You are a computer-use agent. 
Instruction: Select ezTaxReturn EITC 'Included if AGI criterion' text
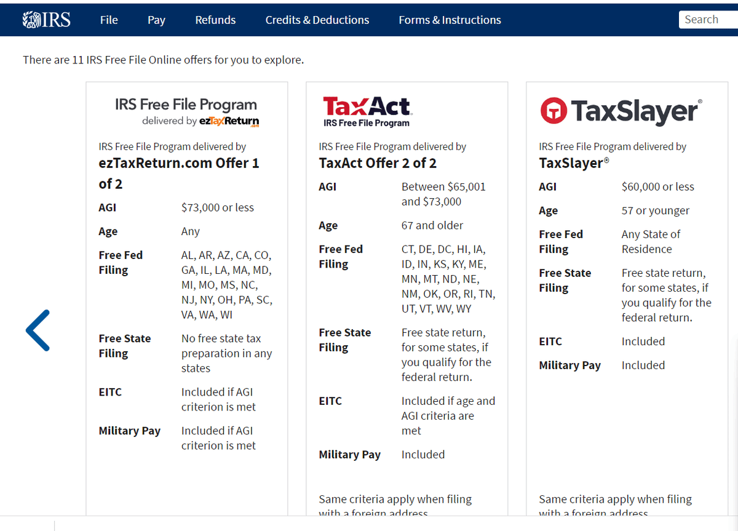coord(218,399)
